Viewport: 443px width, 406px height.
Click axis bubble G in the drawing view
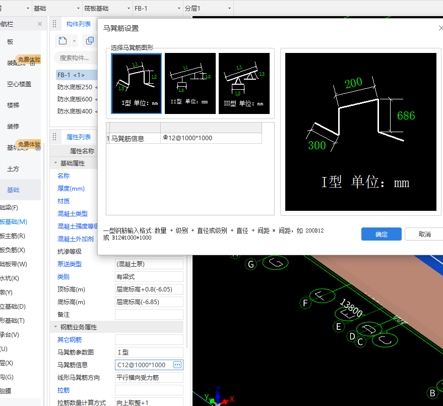[x=250, y=264]
